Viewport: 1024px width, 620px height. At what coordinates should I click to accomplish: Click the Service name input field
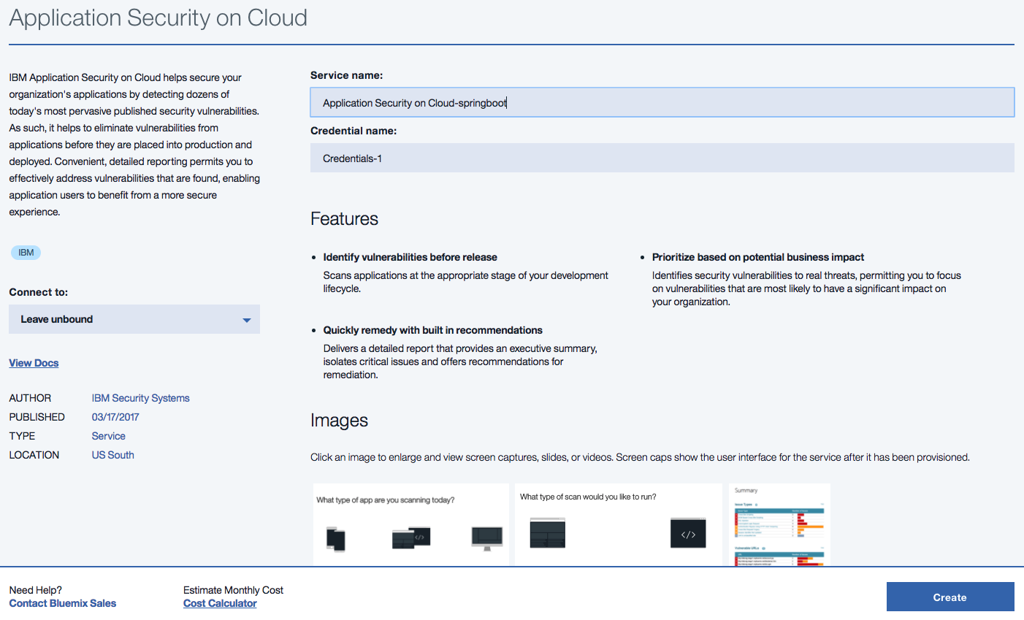point(662,102)
